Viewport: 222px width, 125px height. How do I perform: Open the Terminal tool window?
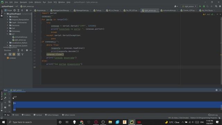coord(38,115)
